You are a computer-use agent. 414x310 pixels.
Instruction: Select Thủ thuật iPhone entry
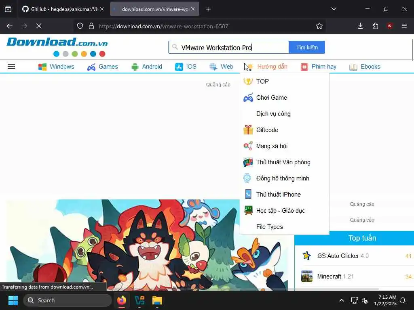click(x=285, y=194)
